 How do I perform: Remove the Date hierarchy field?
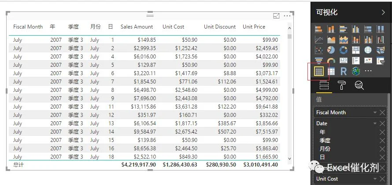pyautogui.click(x=382, y=123)
